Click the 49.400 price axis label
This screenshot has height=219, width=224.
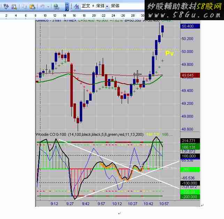187,91
